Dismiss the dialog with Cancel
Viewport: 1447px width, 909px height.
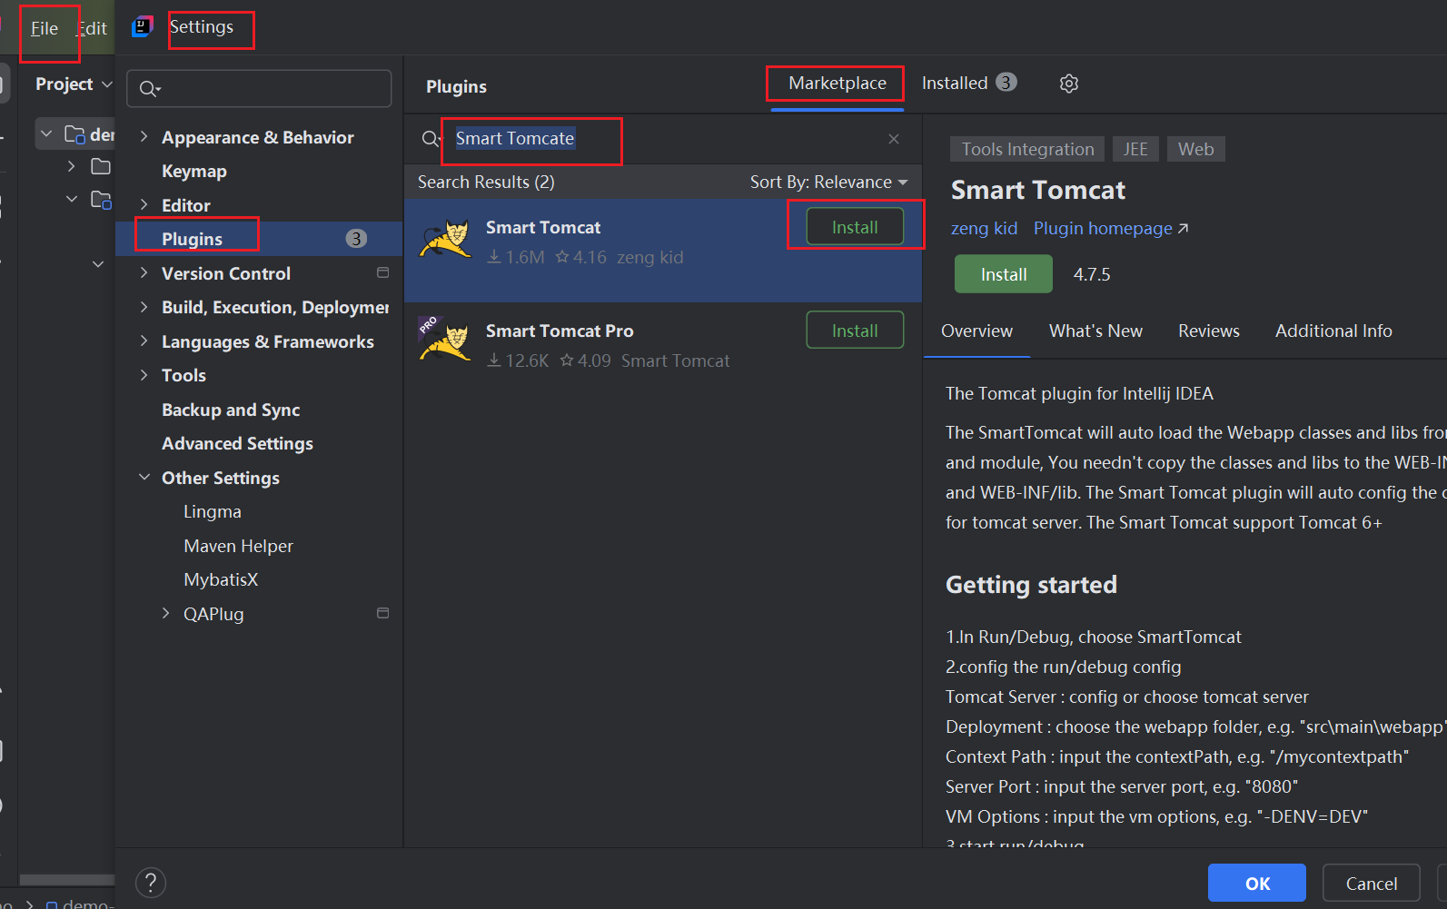(1371, 883)
